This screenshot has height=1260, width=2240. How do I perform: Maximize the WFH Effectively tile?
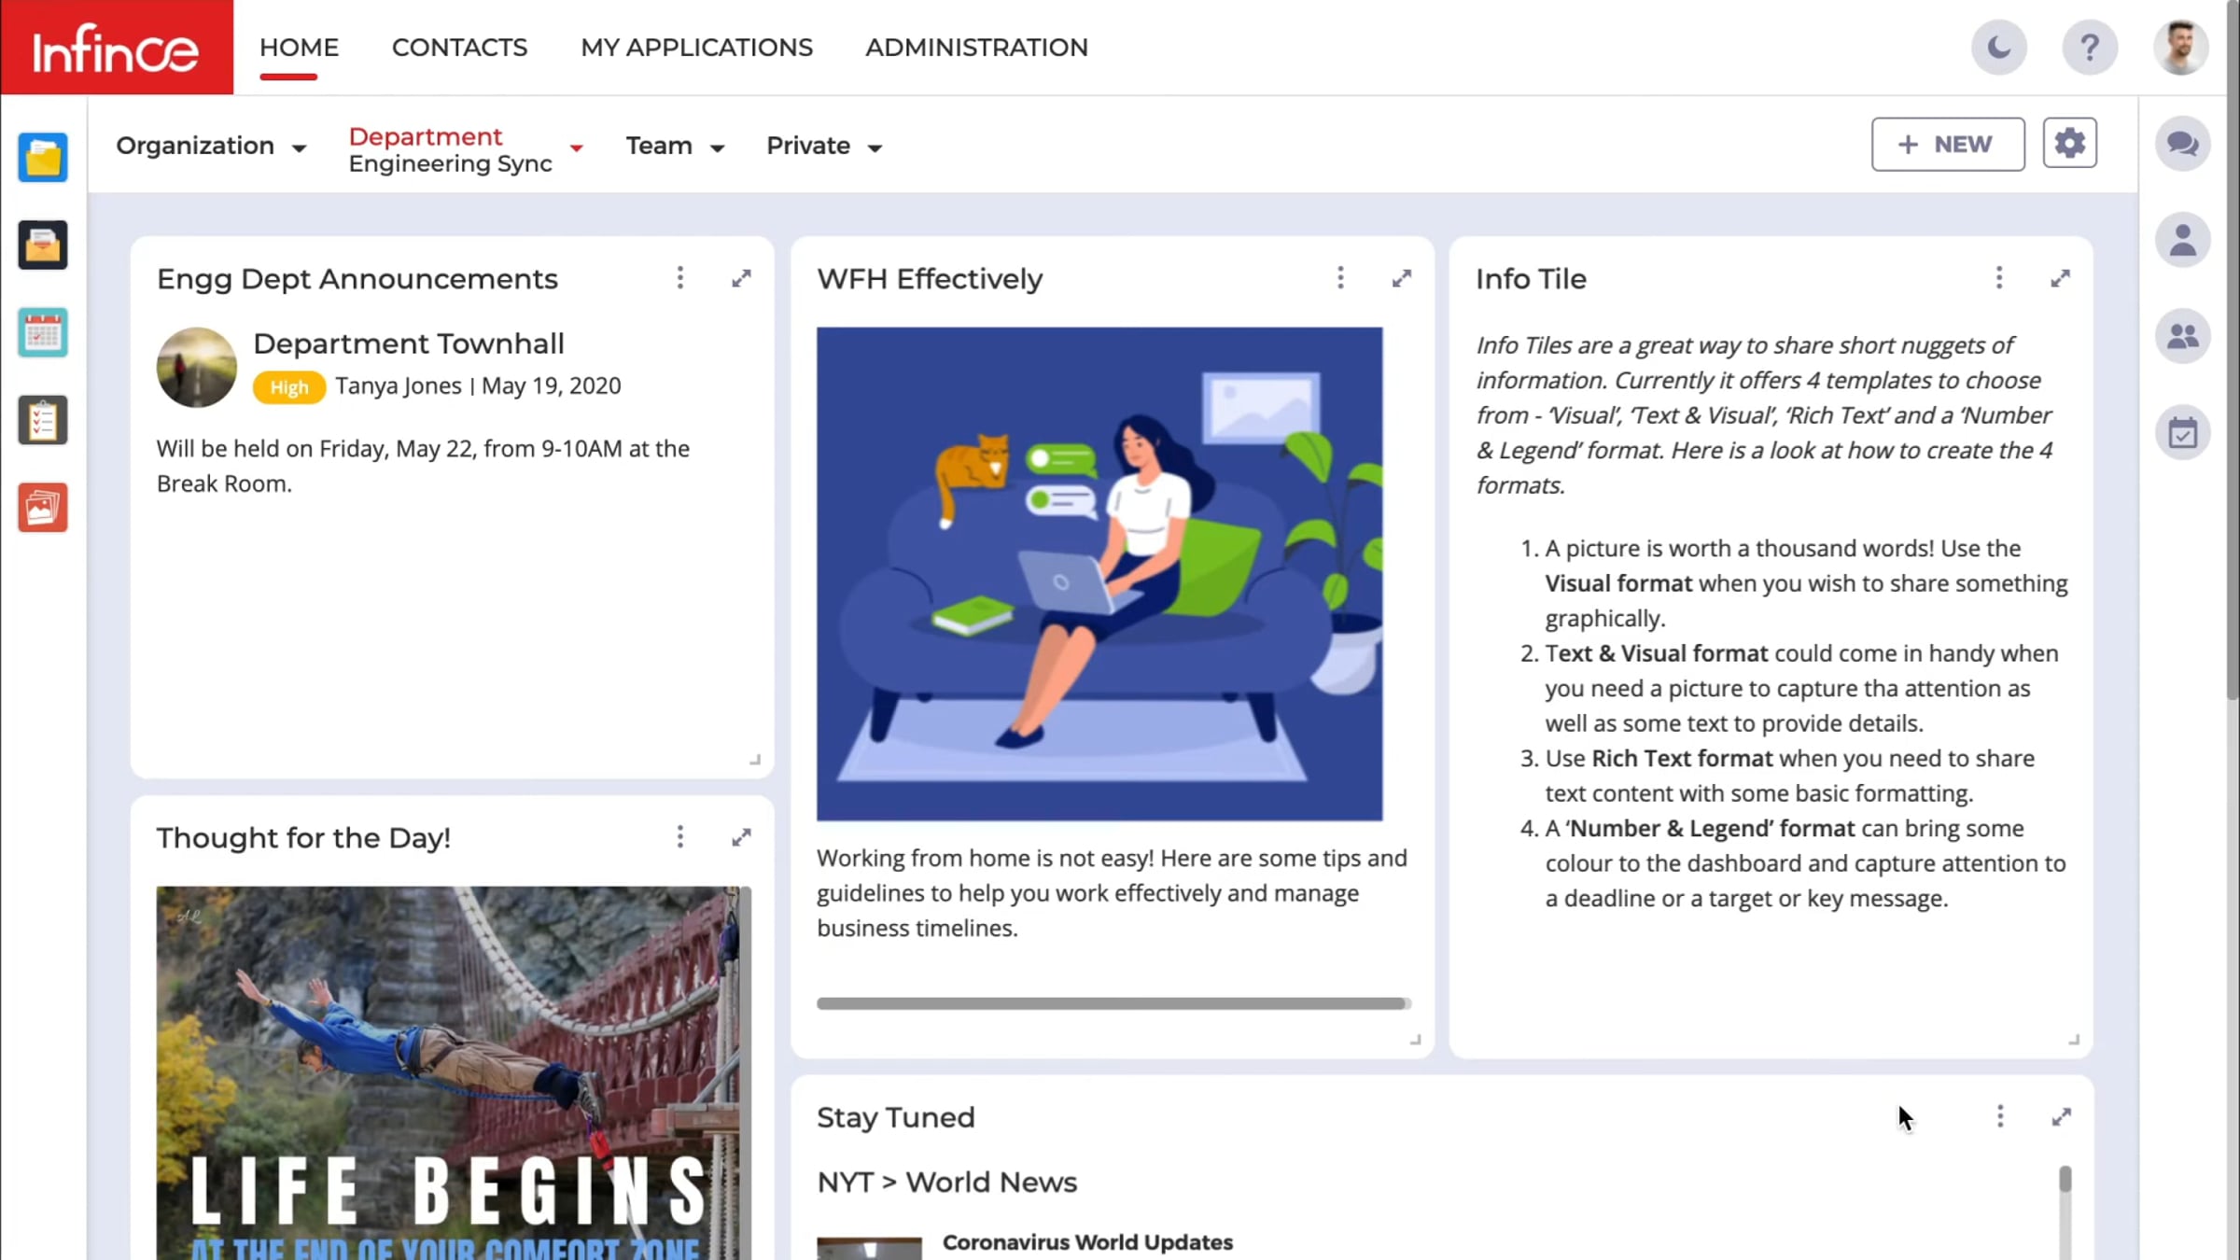pos(1402,278)
